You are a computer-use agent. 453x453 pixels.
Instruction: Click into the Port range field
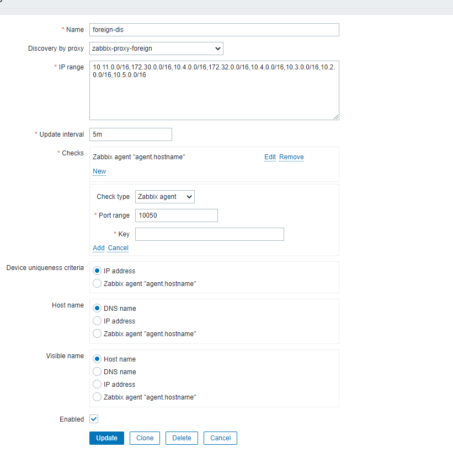point(177,215)
